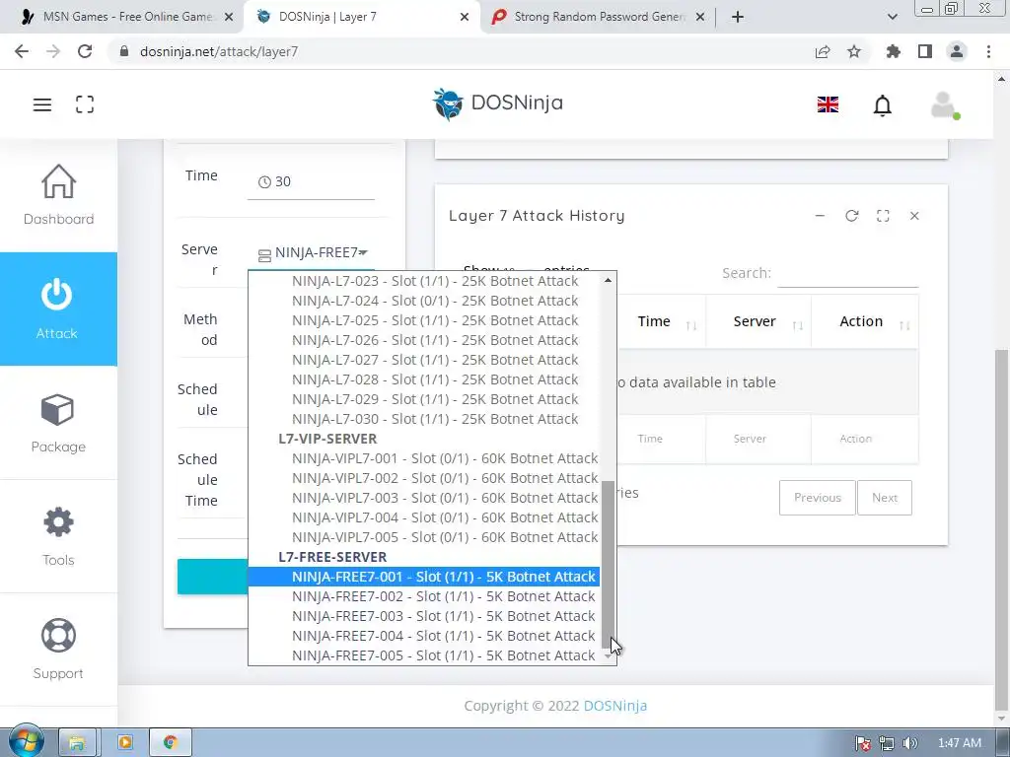Open the Package sidebar section

click(x=58, y=423)
